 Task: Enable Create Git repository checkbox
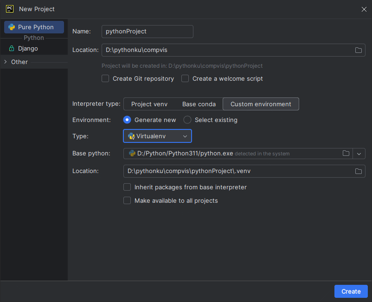tap(105, 78)
